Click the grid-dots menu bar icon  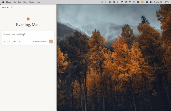(102, 2)
